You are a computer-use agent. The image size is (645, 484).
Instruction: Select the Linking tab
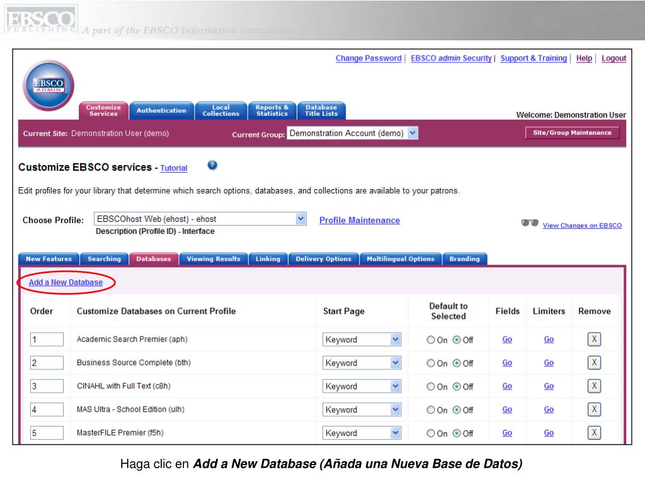tap(268, 259)
